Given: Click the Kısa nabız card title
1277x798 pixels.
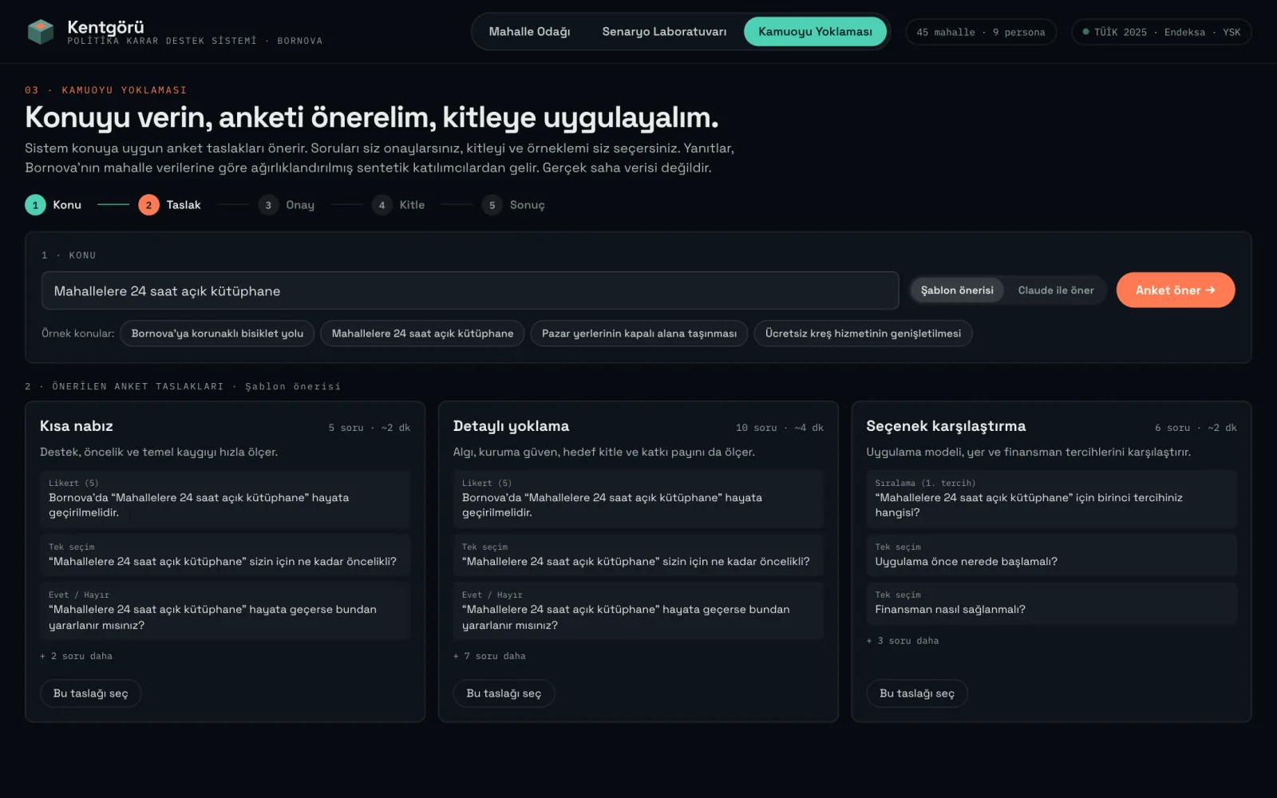Looking at the screenshot, I should 77,426.
